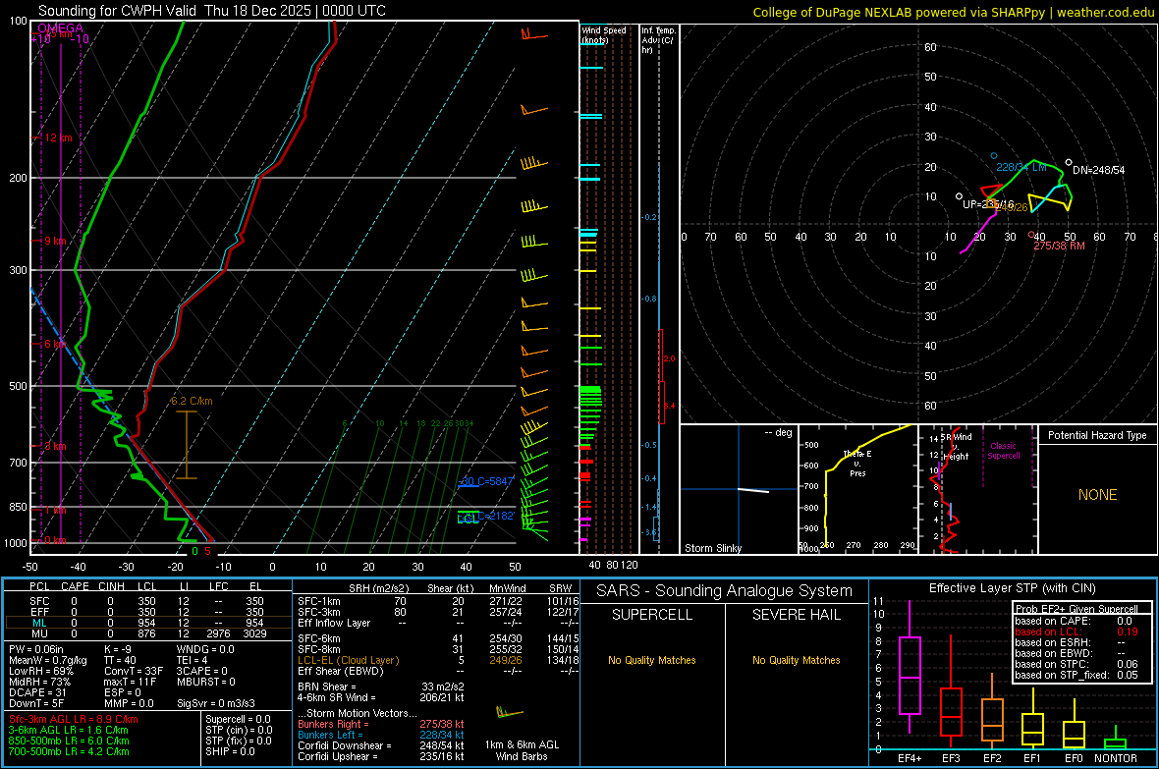The image size is (1159, 769).
Task: Click the ConvT = 33F value
Action: 134,671
